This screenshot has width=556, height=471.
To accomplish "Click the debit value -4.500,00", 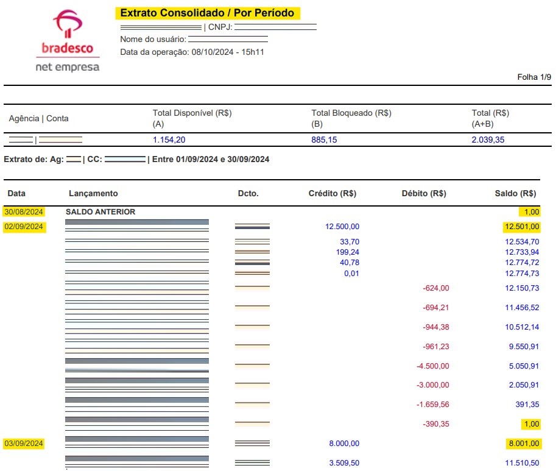I will [x=432, y=366].
